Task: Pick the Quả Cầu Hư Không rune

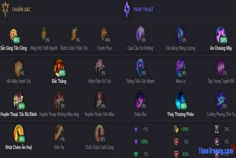Action: [x=140, y=34]
